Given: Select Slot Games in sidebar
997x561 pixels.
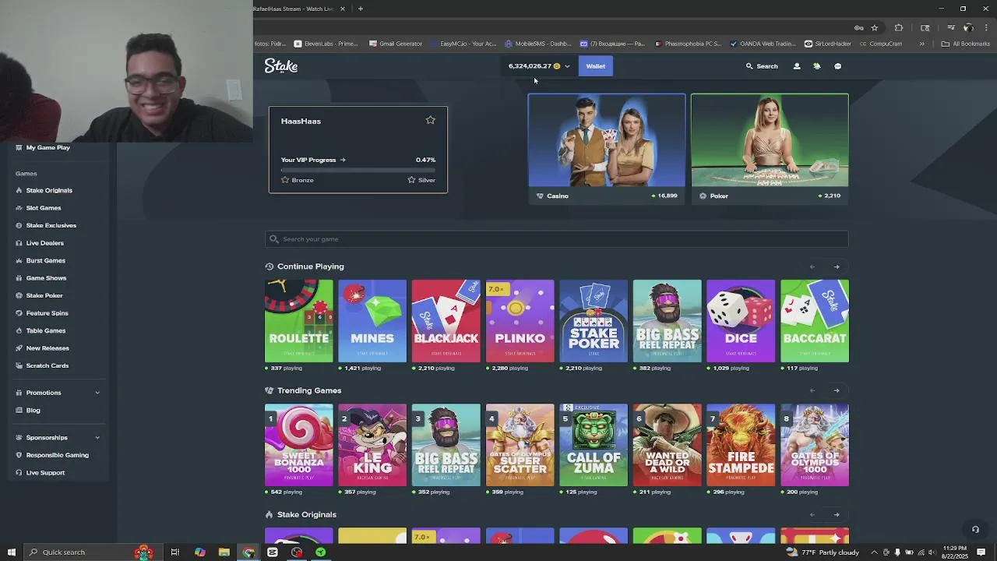Looking at the screenshot, I should pos(44,208).
